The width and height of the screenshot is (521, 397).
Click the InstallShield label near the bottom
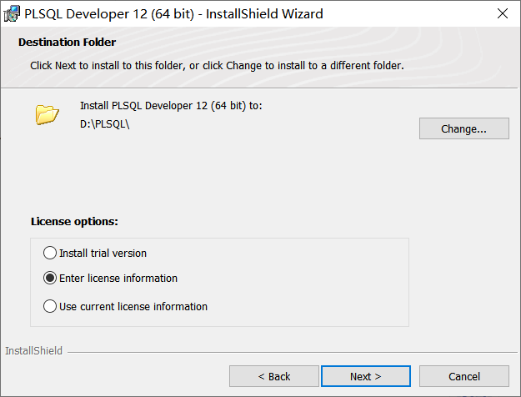coord(33,351)
